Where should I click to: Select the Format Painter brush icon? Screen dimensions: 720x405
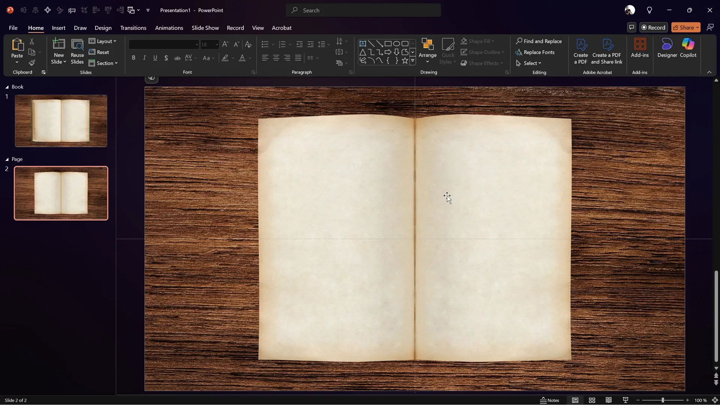coord(32,63)
